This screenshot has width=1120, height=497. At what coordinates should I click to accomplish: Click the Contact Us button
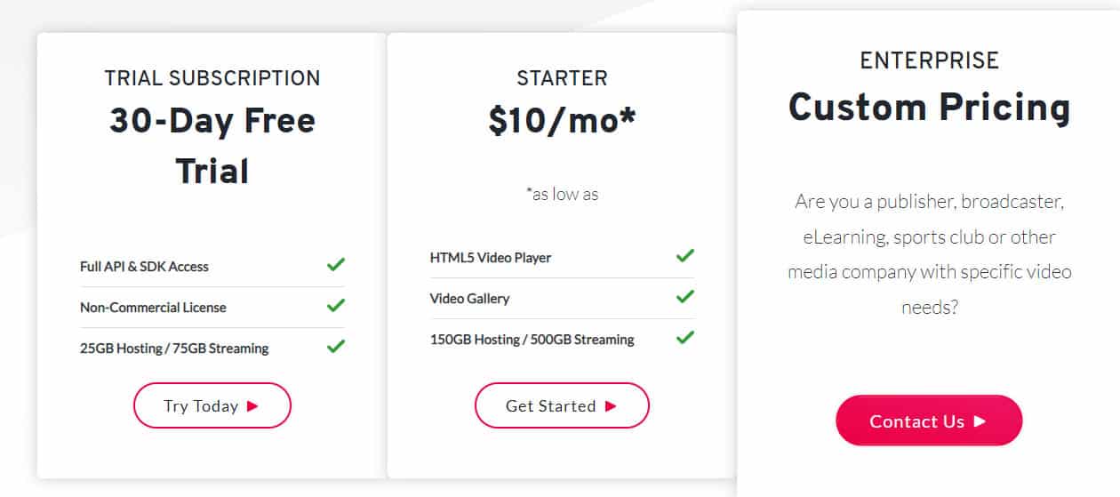pyautogui.click(x=929, y=421)
